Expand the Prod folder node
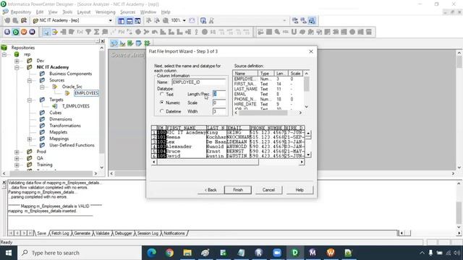The image size is (463, 260). click(17, 152)
